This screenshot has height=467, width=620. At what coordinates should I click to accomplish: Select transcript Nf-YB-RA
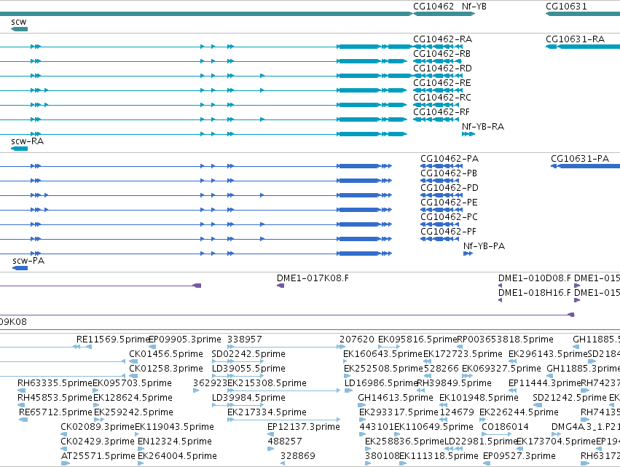483,127
